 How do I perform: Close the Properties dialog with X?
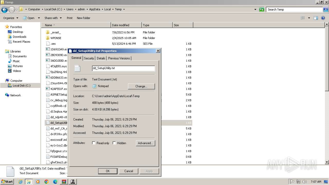[x=158, y=51]
